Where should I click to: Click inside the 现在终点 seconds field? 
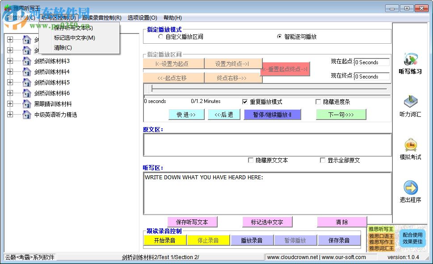tap(372, 76)
